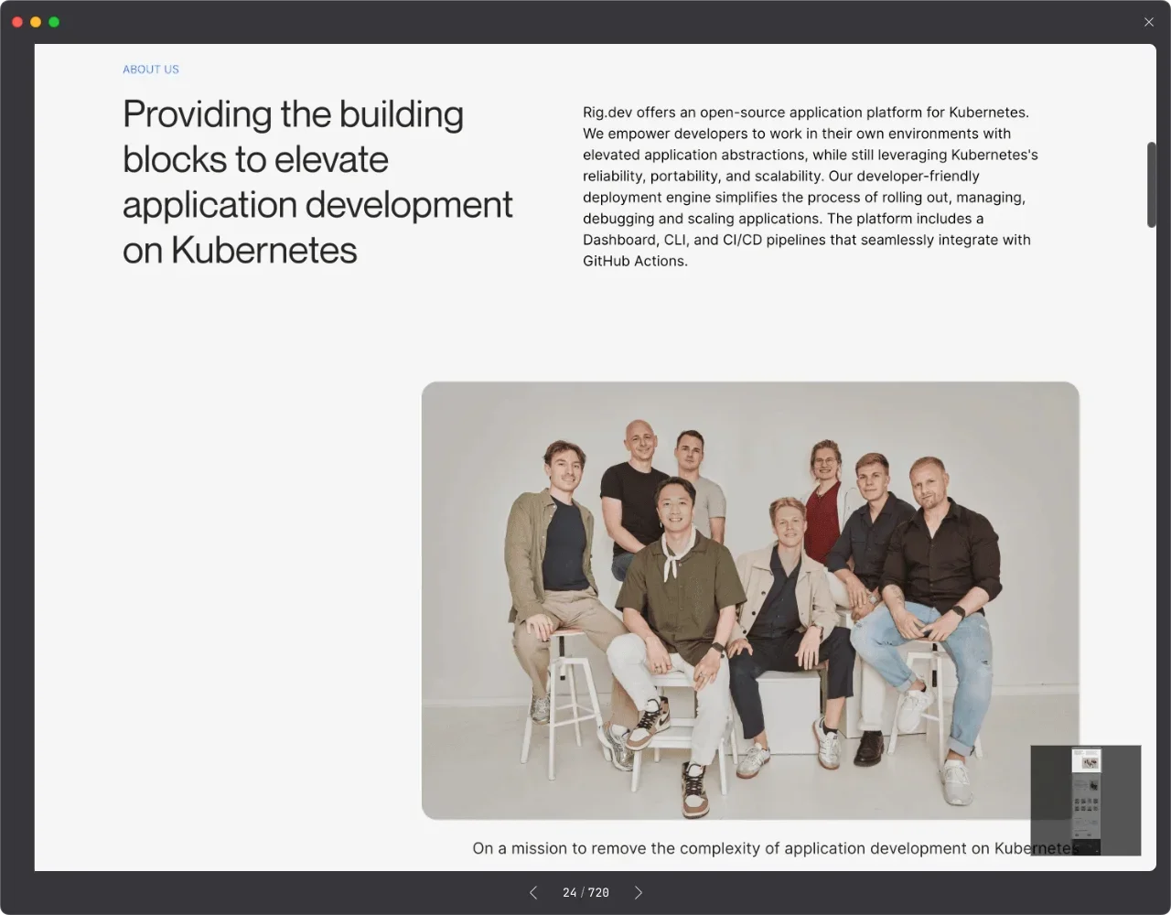Click the vertical scrollbar thumb
1171x915 pixels.
pos(1152,185)
